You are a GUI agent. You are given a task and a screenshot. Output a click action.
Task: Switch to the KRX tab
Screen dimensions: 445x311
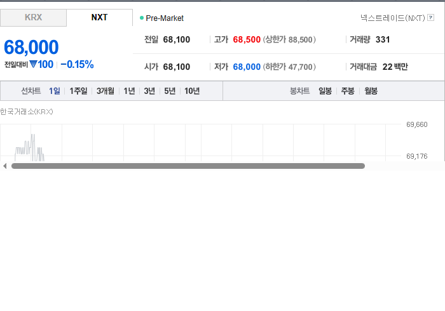tap(33, 18)
